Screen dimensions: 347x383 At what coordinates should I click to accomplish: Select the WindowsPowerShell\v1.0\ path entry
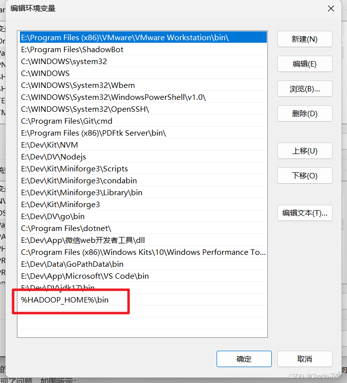(142, 97)
